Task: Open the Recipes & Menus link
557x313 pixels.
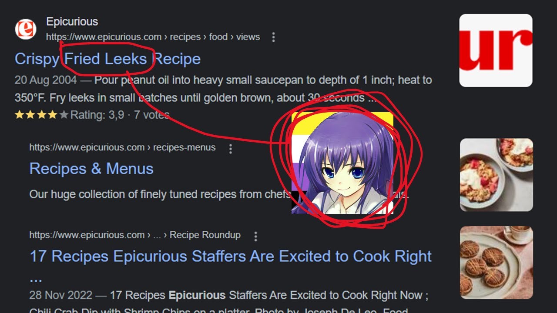Action: tap(91, 169)
